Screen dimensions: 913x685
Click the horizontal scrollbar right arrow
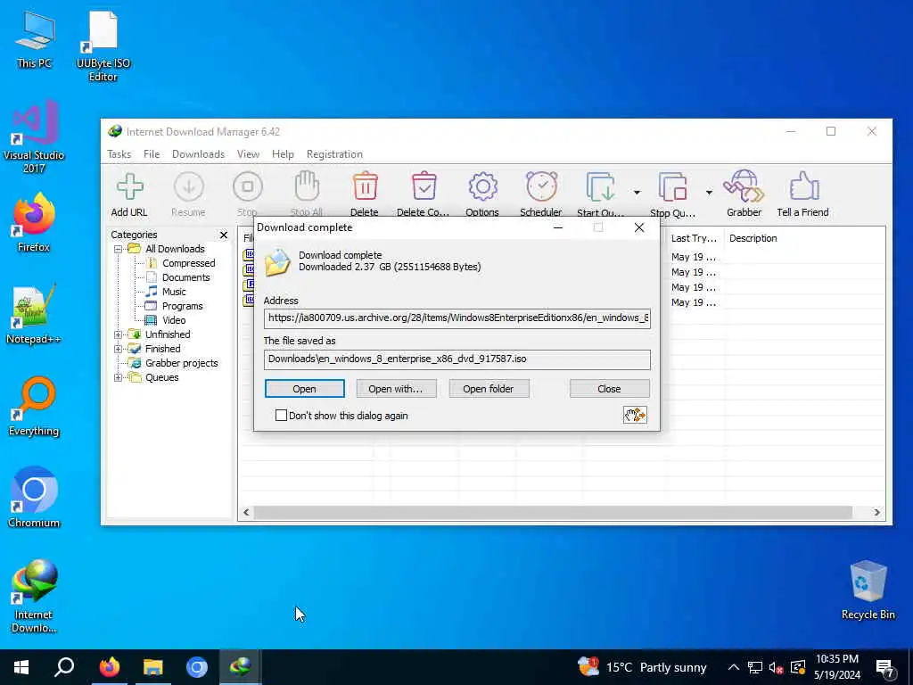(x=877, y=513)
